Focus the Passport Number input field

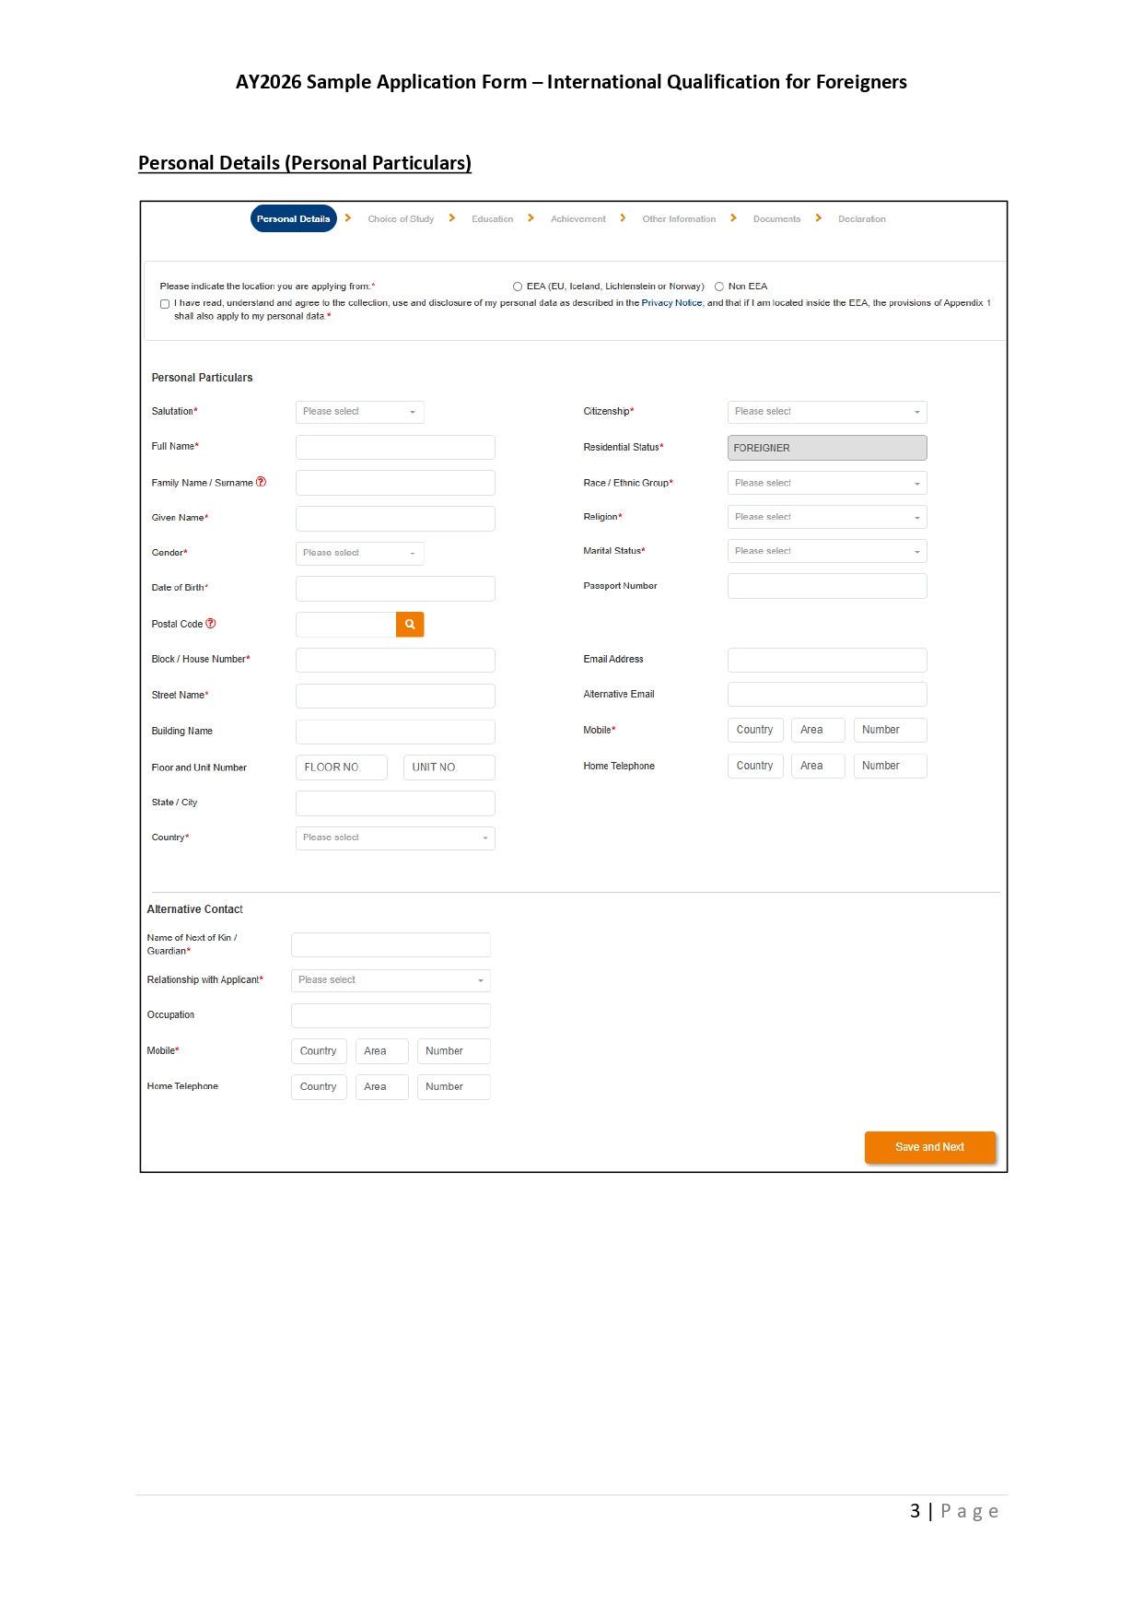tap(826, 586)
